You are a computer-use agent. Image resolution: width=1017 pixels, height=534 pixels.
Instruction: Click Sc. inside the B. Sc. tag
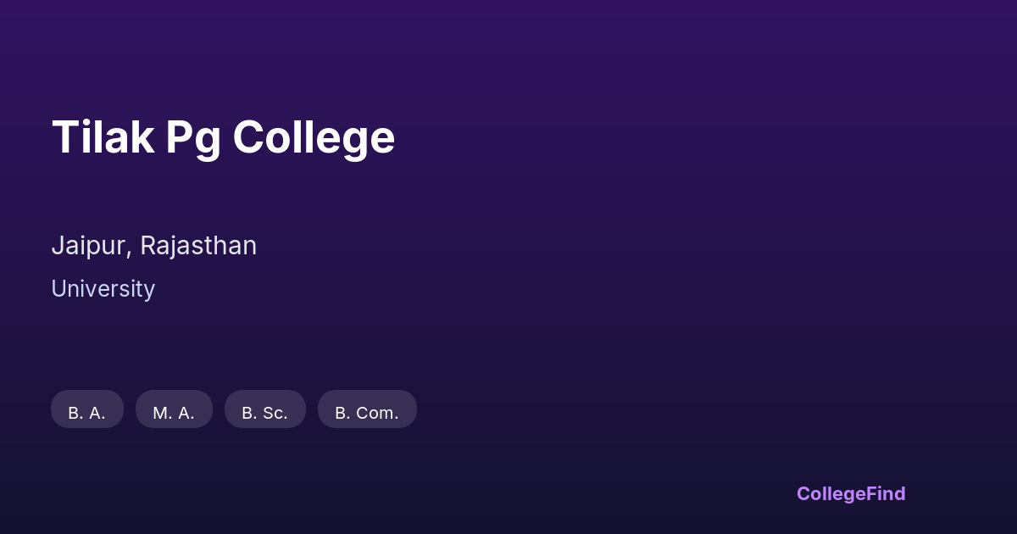coord(274,413)
